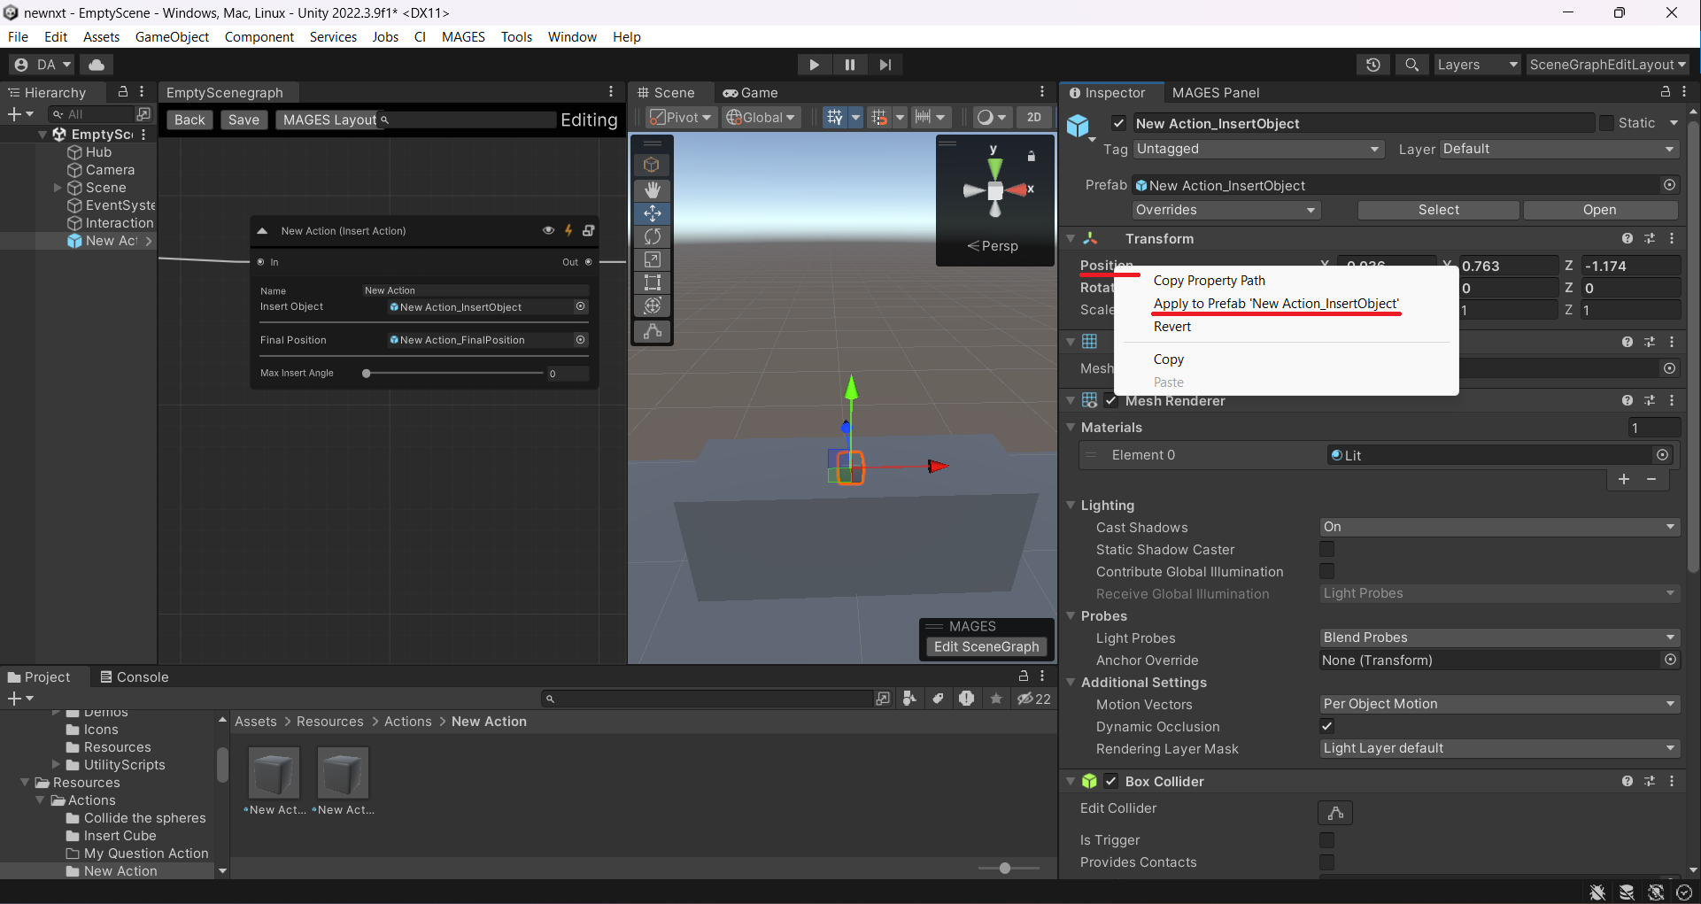Switch to the Game tab
The image size is (1701, 904).
point(750,92)
